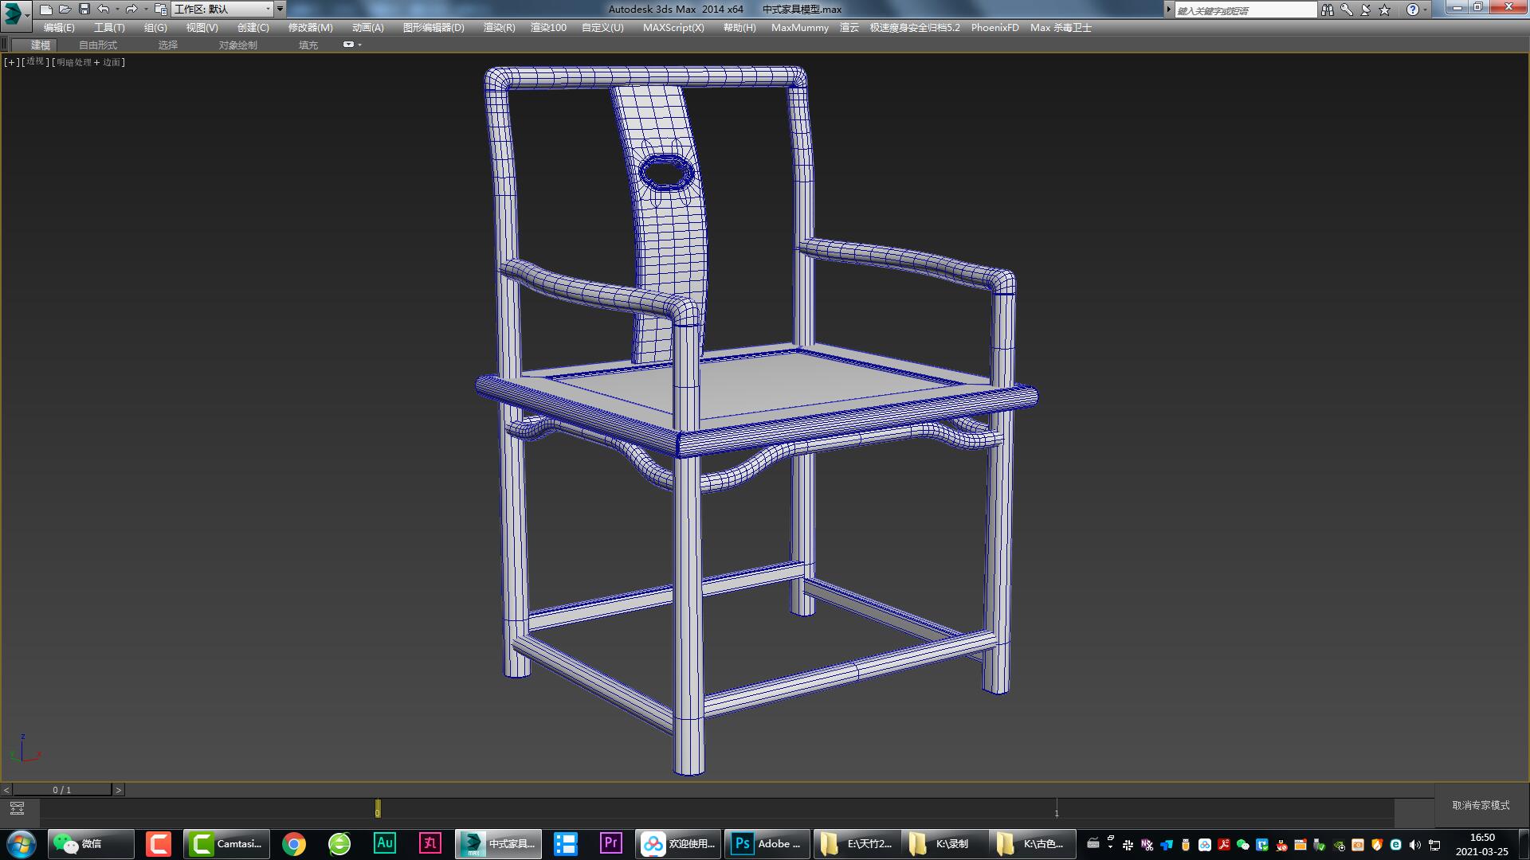The height and width of the screenshot is (860, 1530).
Task: Click the yellow time slider marker
Action: pyautogui.click(x=378, y=809)
